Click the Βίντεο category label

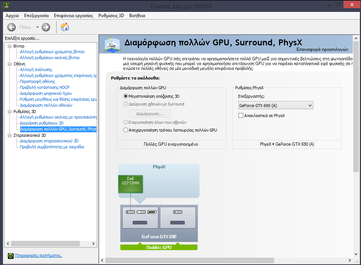(19, 46)
